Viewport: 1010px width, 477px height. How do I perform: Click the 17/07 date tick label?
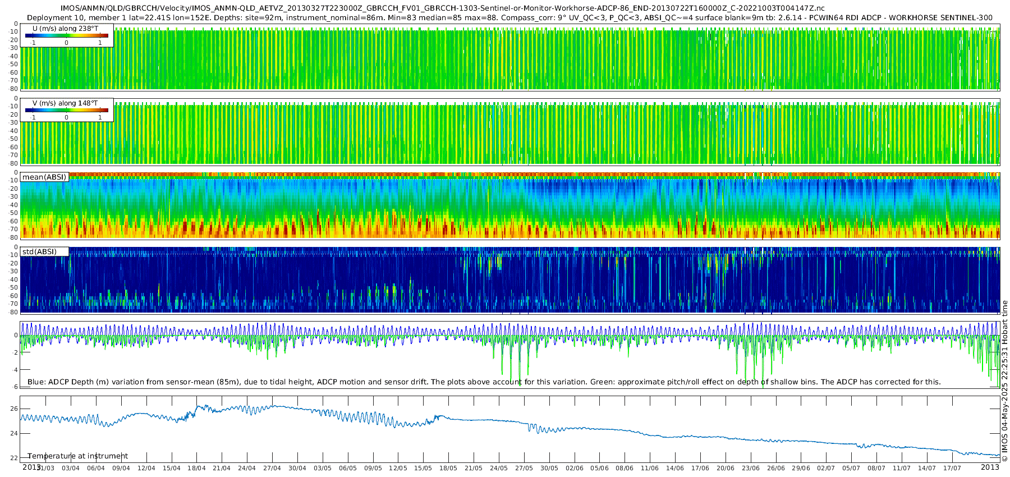tap(952, 468)
